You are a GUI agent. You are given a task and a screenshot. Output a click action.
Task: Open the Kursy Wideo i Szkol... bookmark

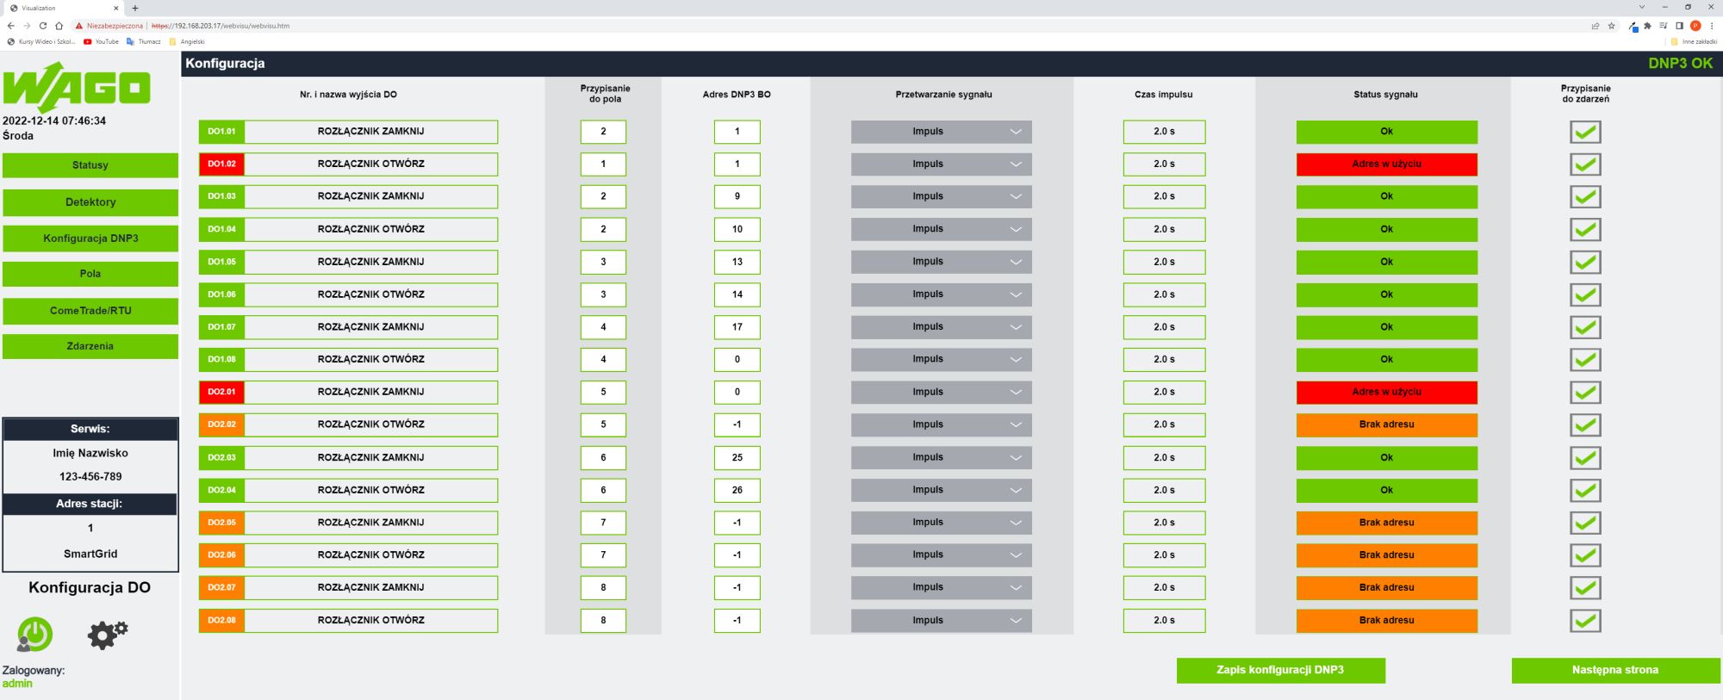point(41,41)
